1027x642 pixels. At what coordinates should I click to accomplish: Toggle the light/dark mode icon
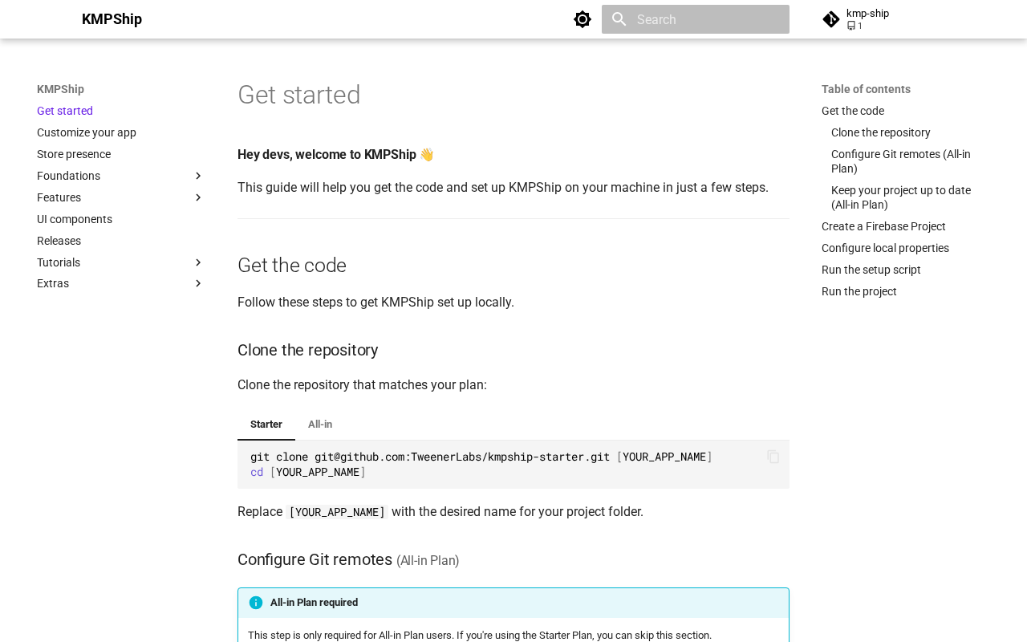(583, 19)
